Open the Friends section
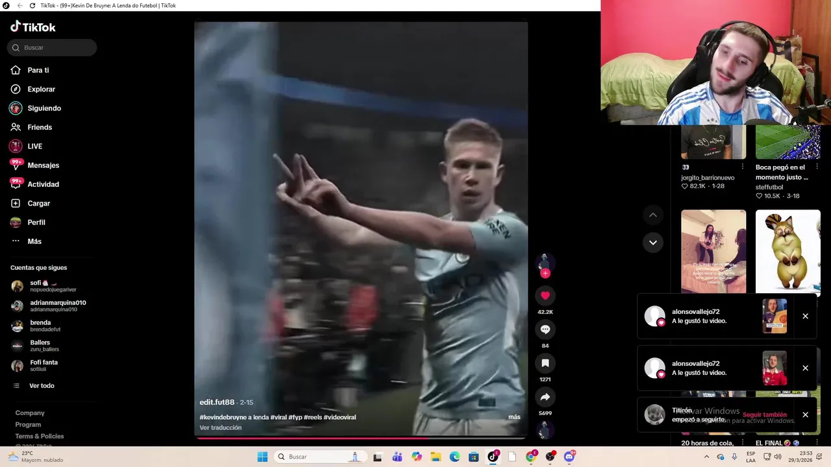Viewport: 831px width, 467px height. click(x=39, y=127)
